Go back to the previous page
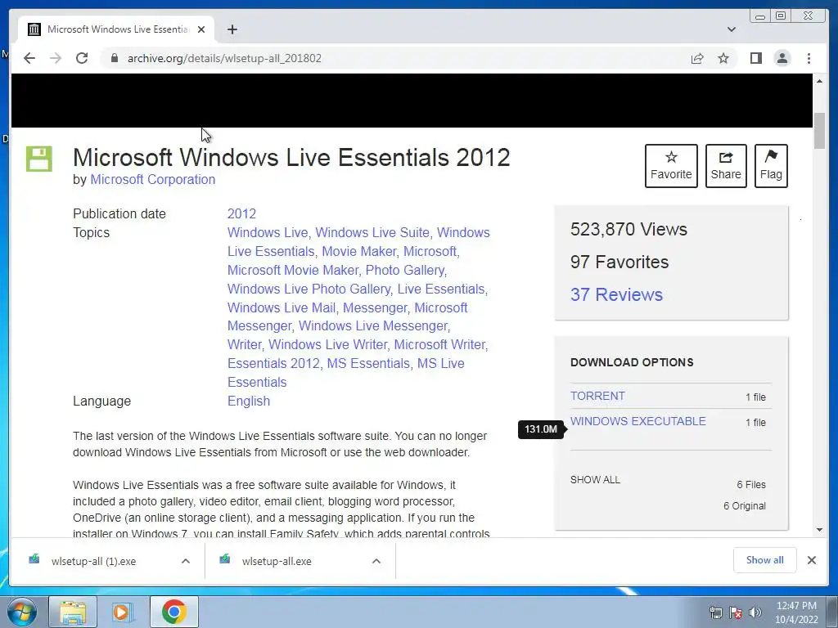 tap(29, 58)
